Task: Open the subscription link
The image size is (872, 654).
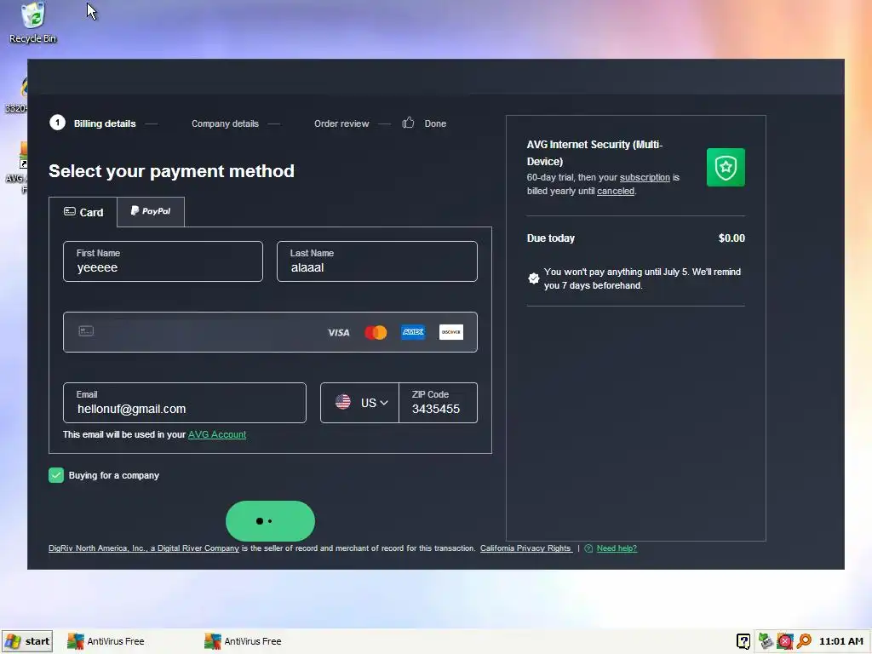Action: point(645,177)
